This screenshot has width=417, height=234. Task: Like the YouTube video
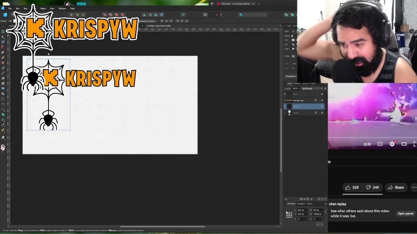coord(352,188)
